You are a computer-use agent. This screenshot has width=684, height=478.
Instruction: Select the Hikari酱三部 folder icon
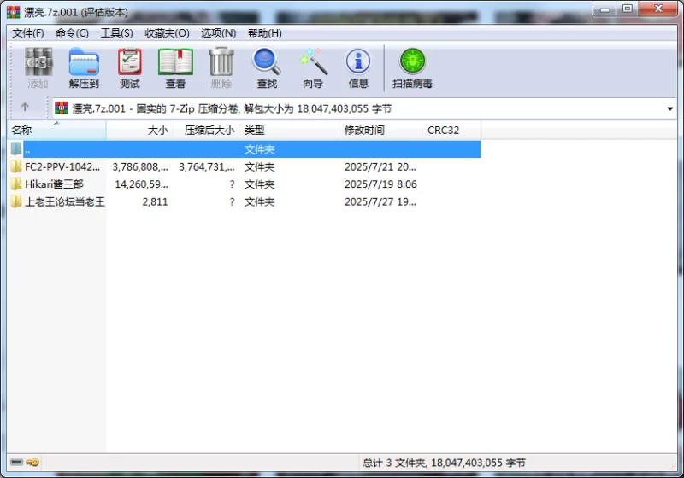16,184
